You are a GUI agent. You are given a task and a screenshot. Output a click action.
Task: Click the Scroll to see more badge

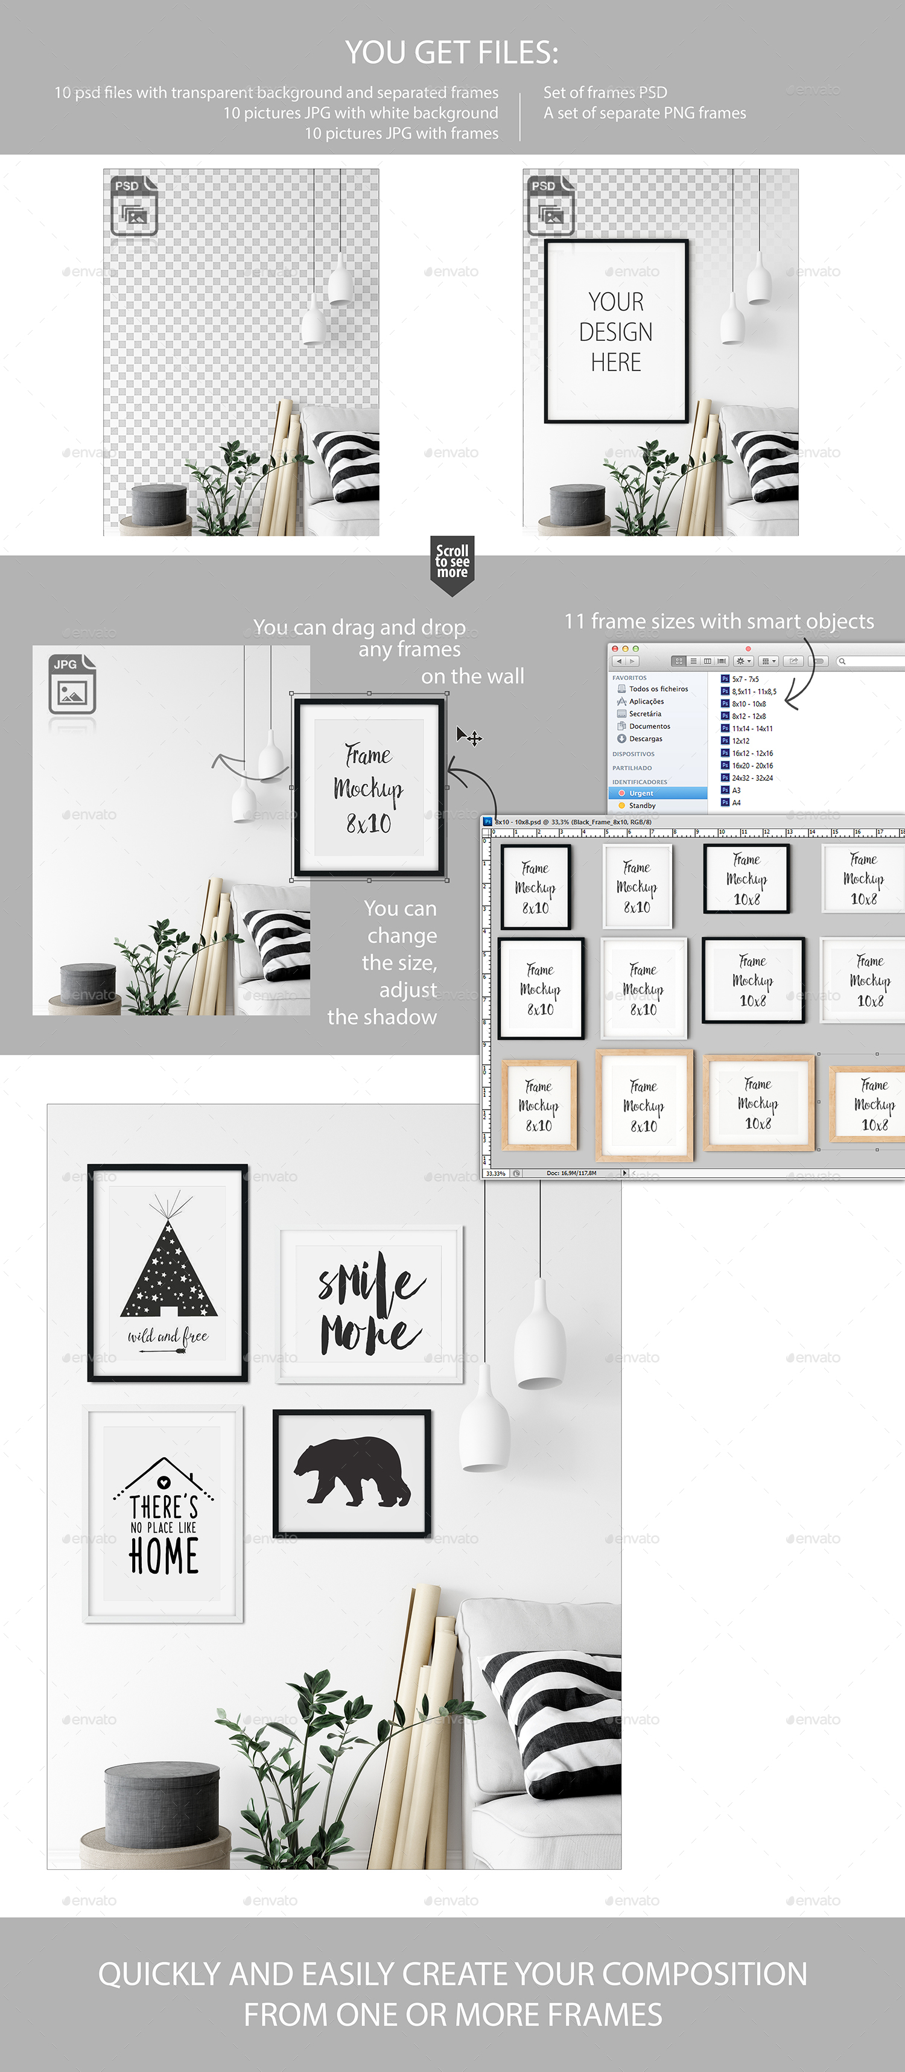pos(452,565)
